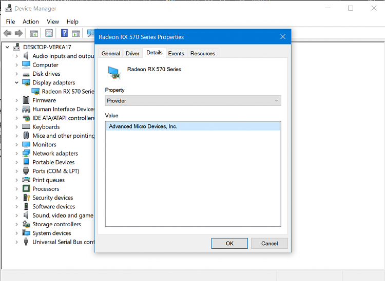The width and height of the screenshot is (385, 281).
Task: Open the View menu
Action: pos(53,21)
